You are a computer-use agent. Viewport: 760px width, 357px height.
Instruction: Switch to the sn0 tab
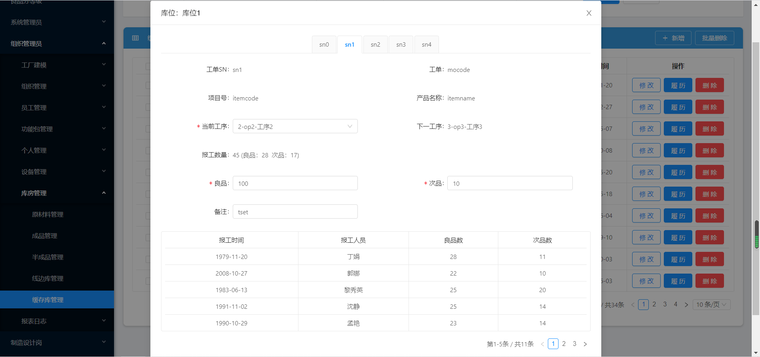tap(324, 44)
